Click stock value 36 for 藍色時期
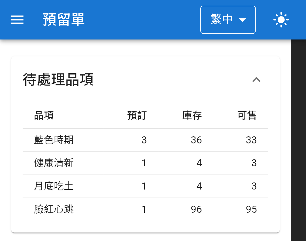 196,140
